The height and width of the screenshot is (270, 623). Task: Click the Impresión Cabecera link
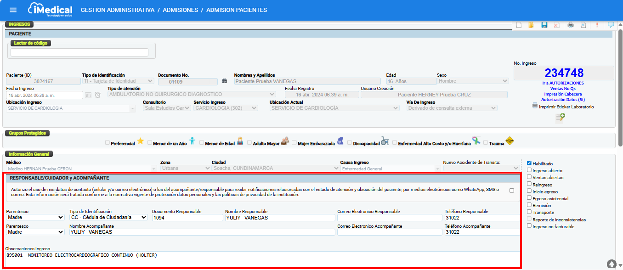click(x=563, y=94)
